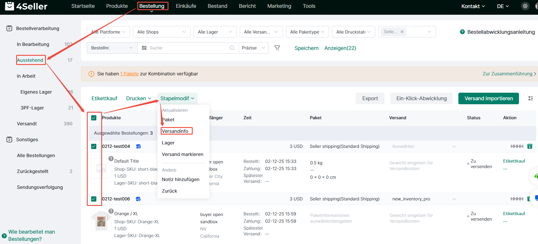Image resolution: width=538 pixels, height=244 pixels.
Task: Open the settings gear icon
Action: click(525, 6)
